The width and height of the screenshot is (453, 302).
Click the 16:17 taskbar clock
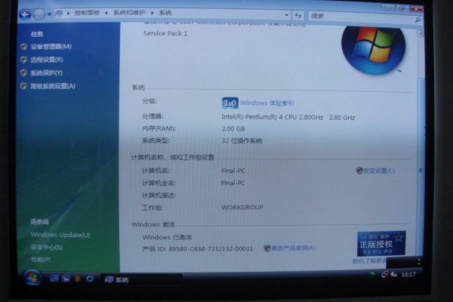coord(408,275)
